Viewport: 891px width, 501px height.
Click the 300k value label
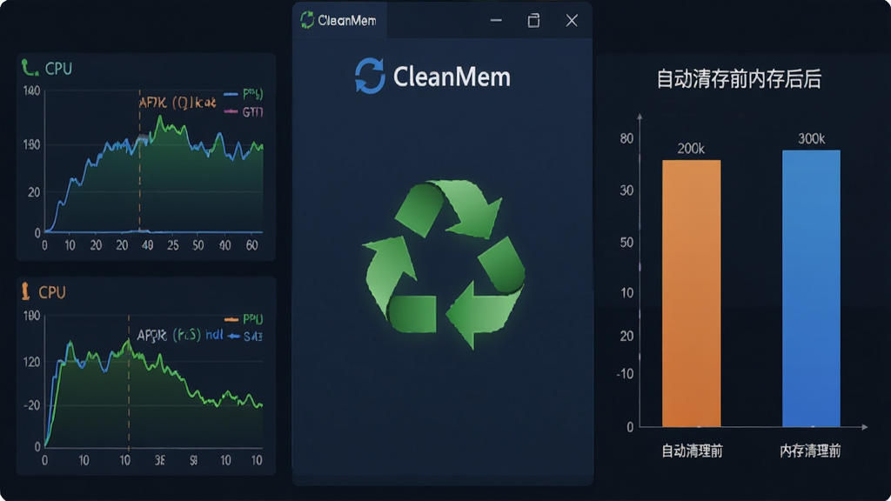pos(812,138)
